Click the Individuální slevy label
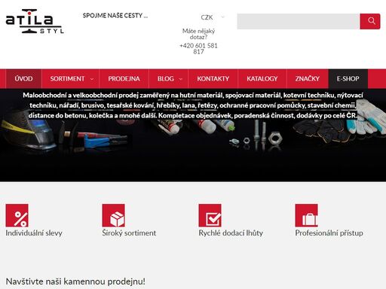The image size is (386, 289). [x=34, y=233]
